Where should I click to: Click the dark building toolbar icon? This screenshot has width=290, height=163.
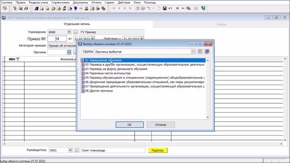pyautogui.click(x=36, y=9)
